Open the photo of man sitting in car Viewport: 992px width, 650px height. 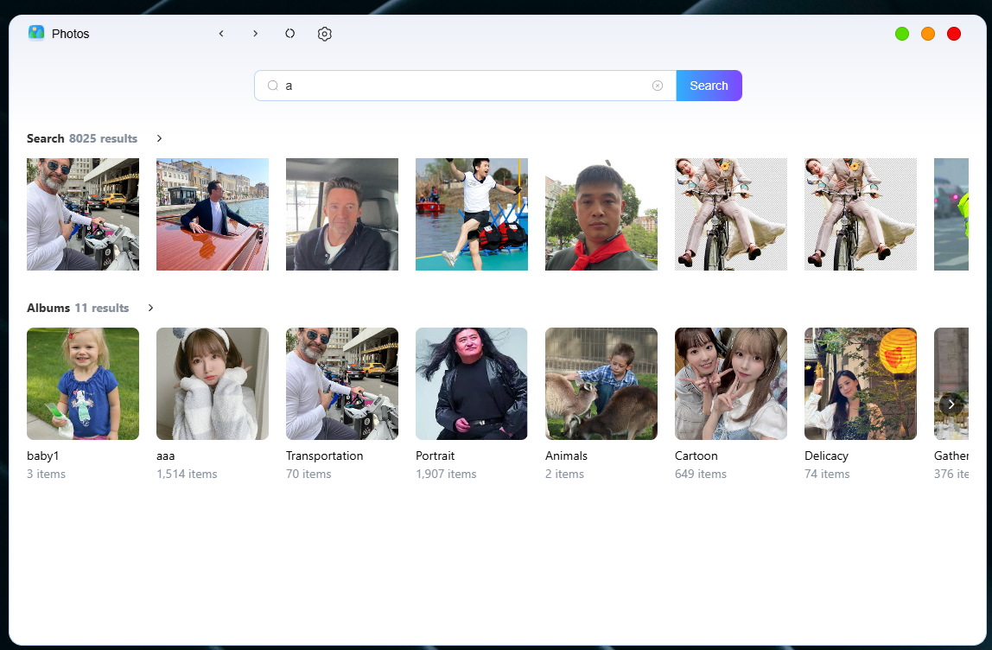click(342, 213)
